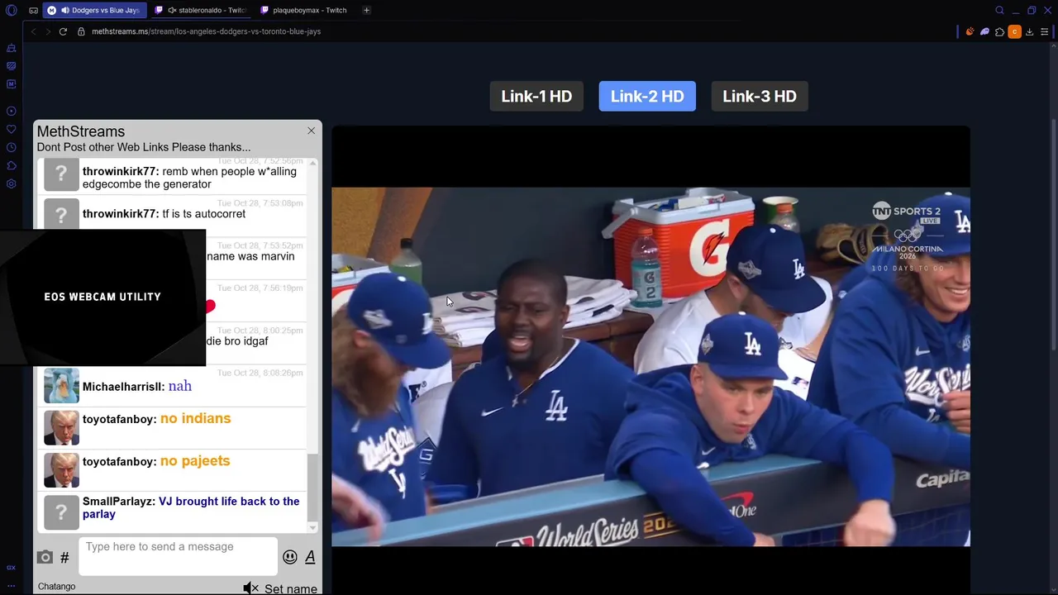1058x595 pixels.
Task: Focus the Type here to send a message box
Action: pos(179,555)
